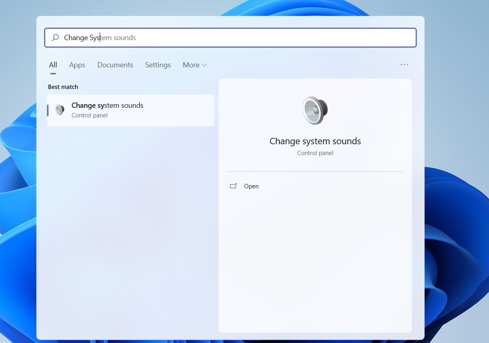Click the speaker icon beside Change system sounds result
The height and width of the screenshot is (343, 489).
point(60,109)
